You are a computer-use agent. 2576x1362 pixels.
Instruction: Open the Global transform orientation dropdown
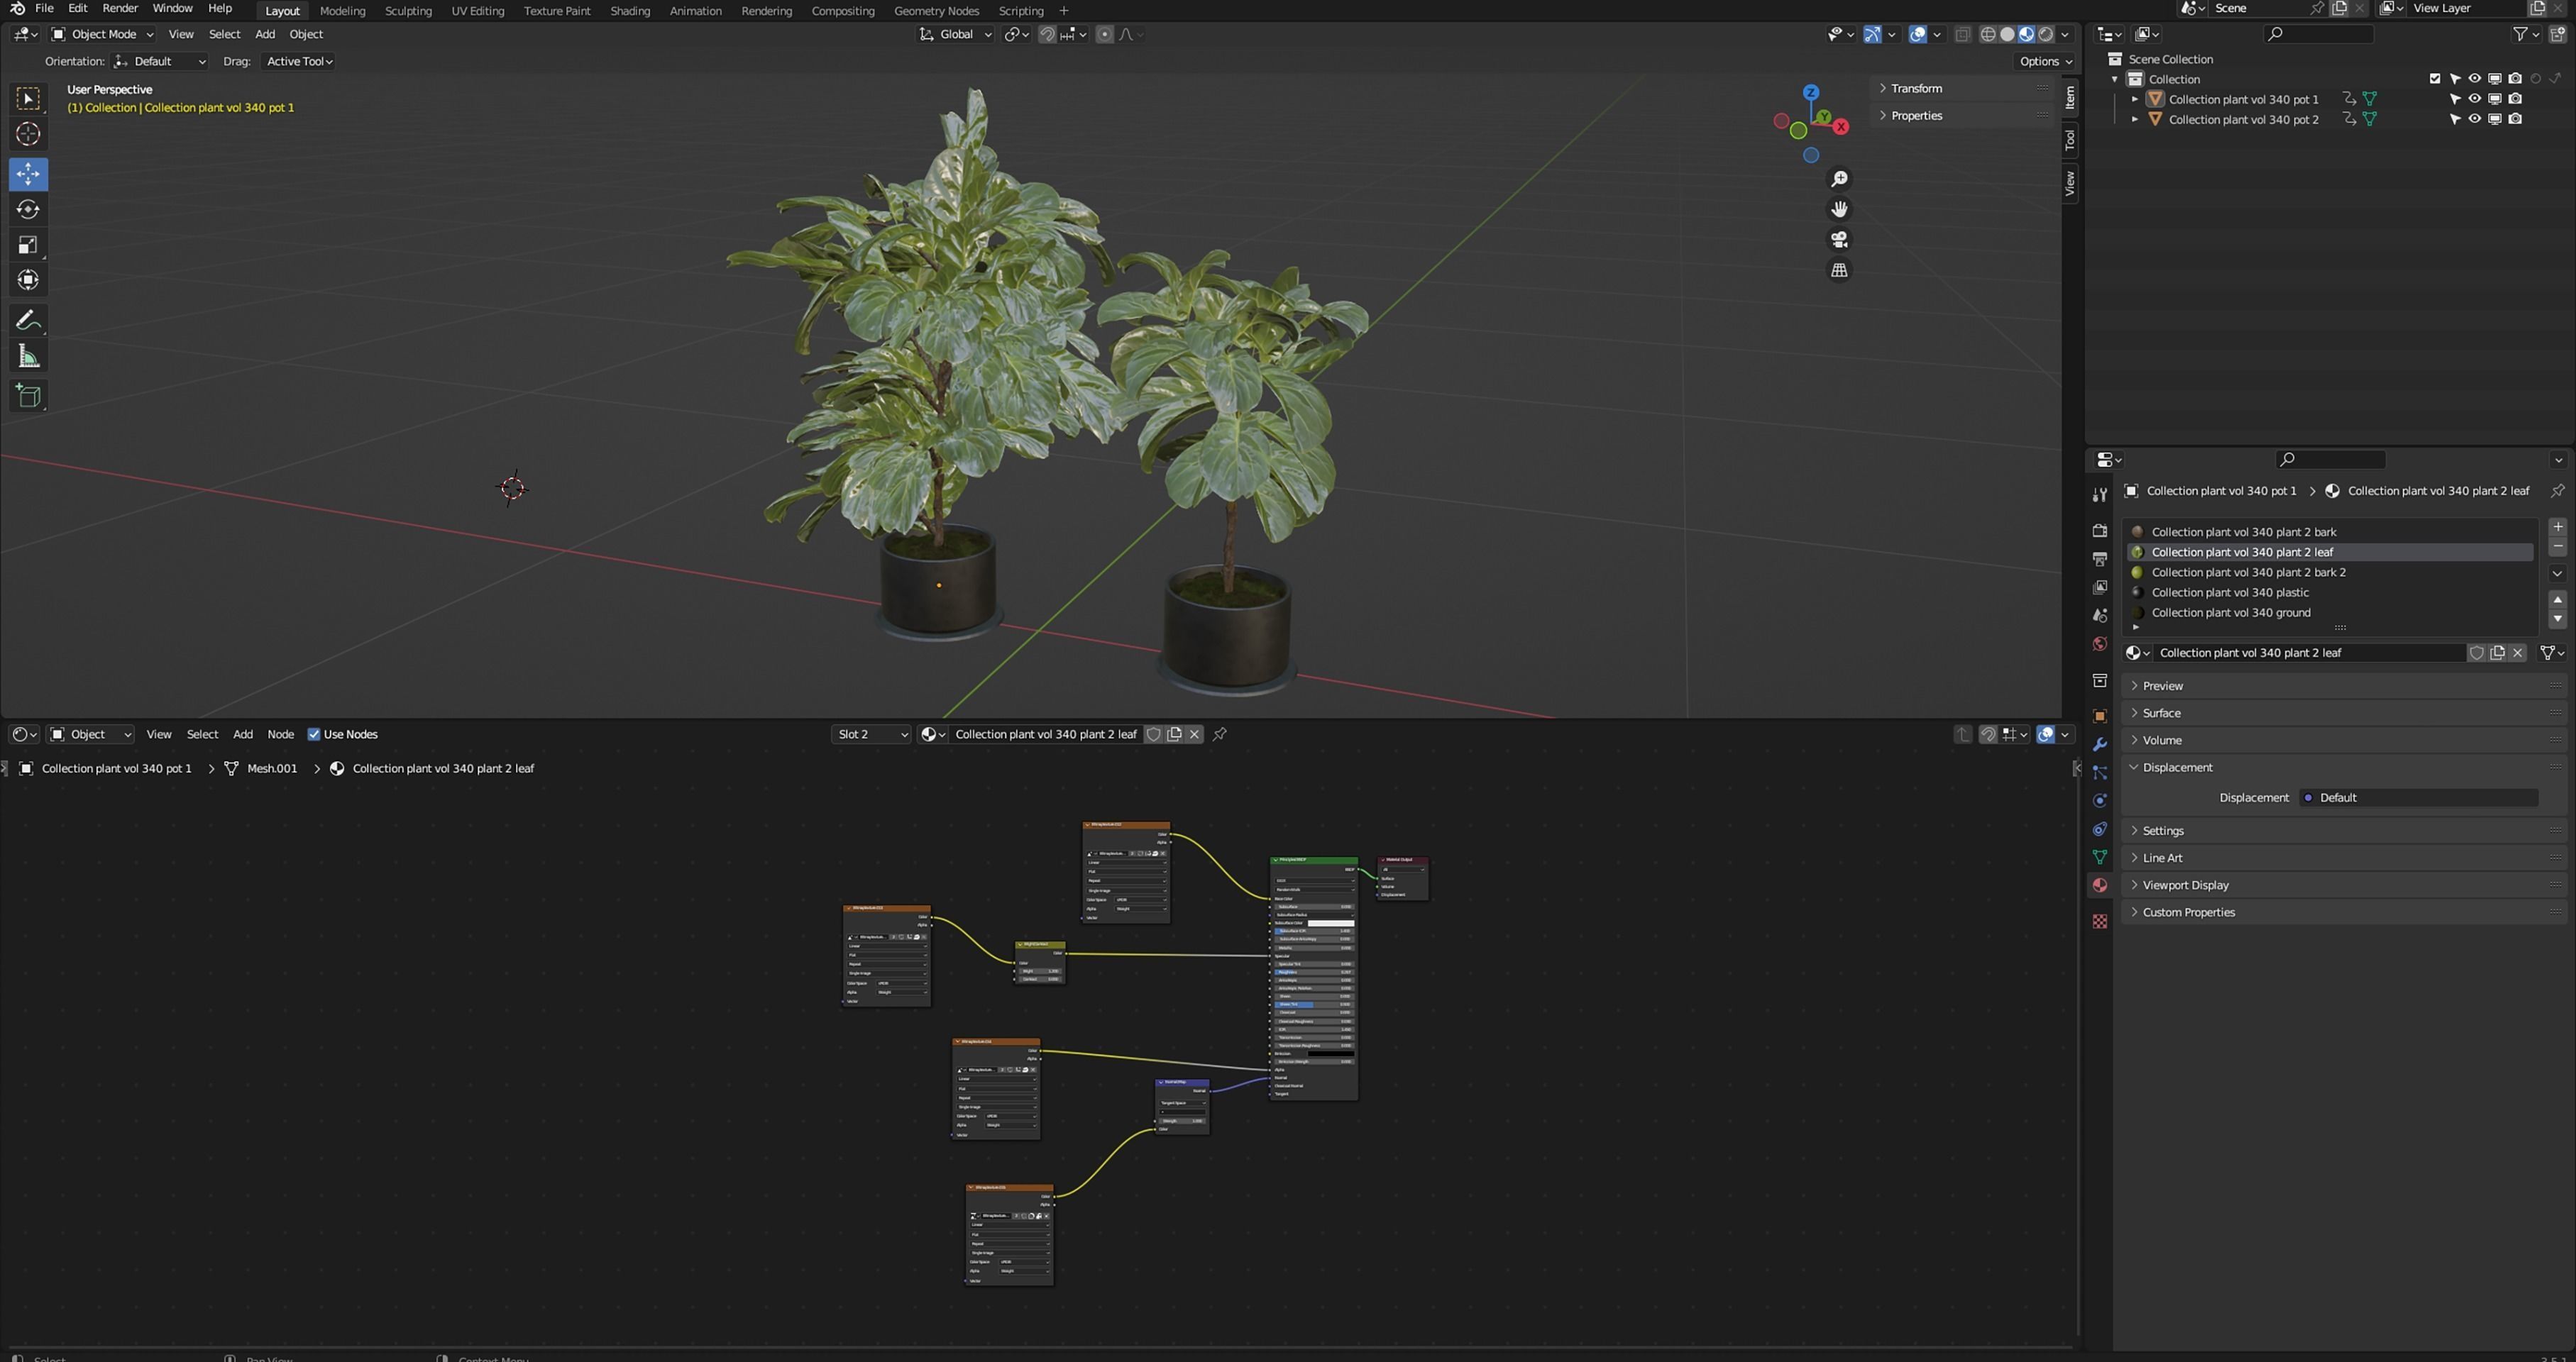[x=956, y=34]
